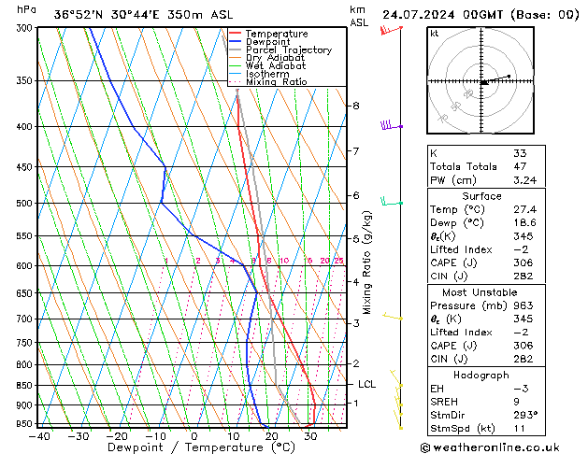Click the Hodograph section header
588x454 pixels.
[x=481, y=376]
